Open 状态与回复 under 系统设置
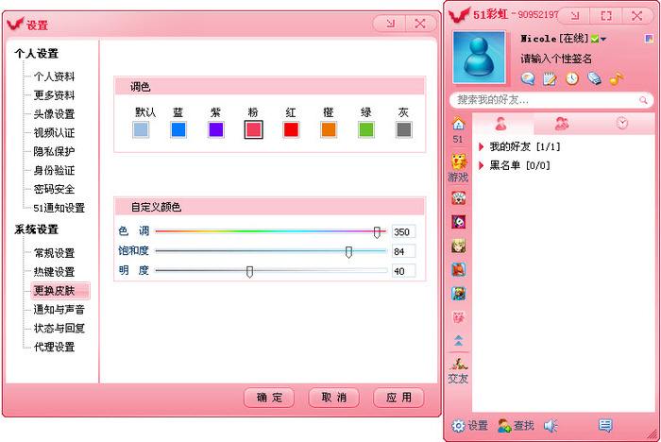The height and width of the screenshot is (442, 661). [x=59, y=328]
